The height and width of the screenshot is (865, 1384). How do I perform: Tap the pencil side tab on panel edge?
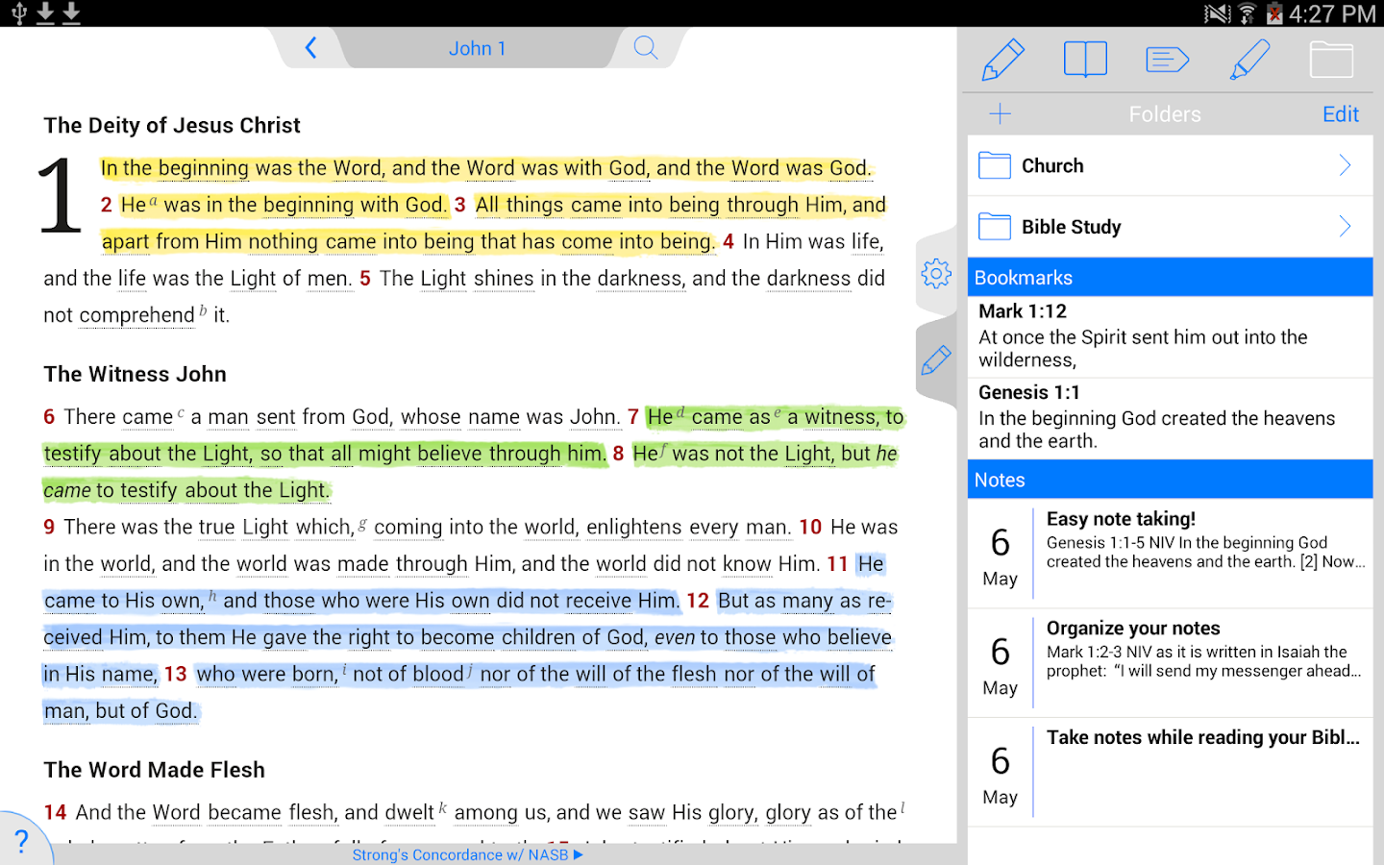936,360
